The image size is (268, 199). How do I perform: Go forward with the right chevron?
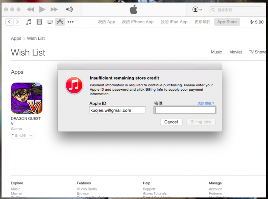click(x=17, y=22)
